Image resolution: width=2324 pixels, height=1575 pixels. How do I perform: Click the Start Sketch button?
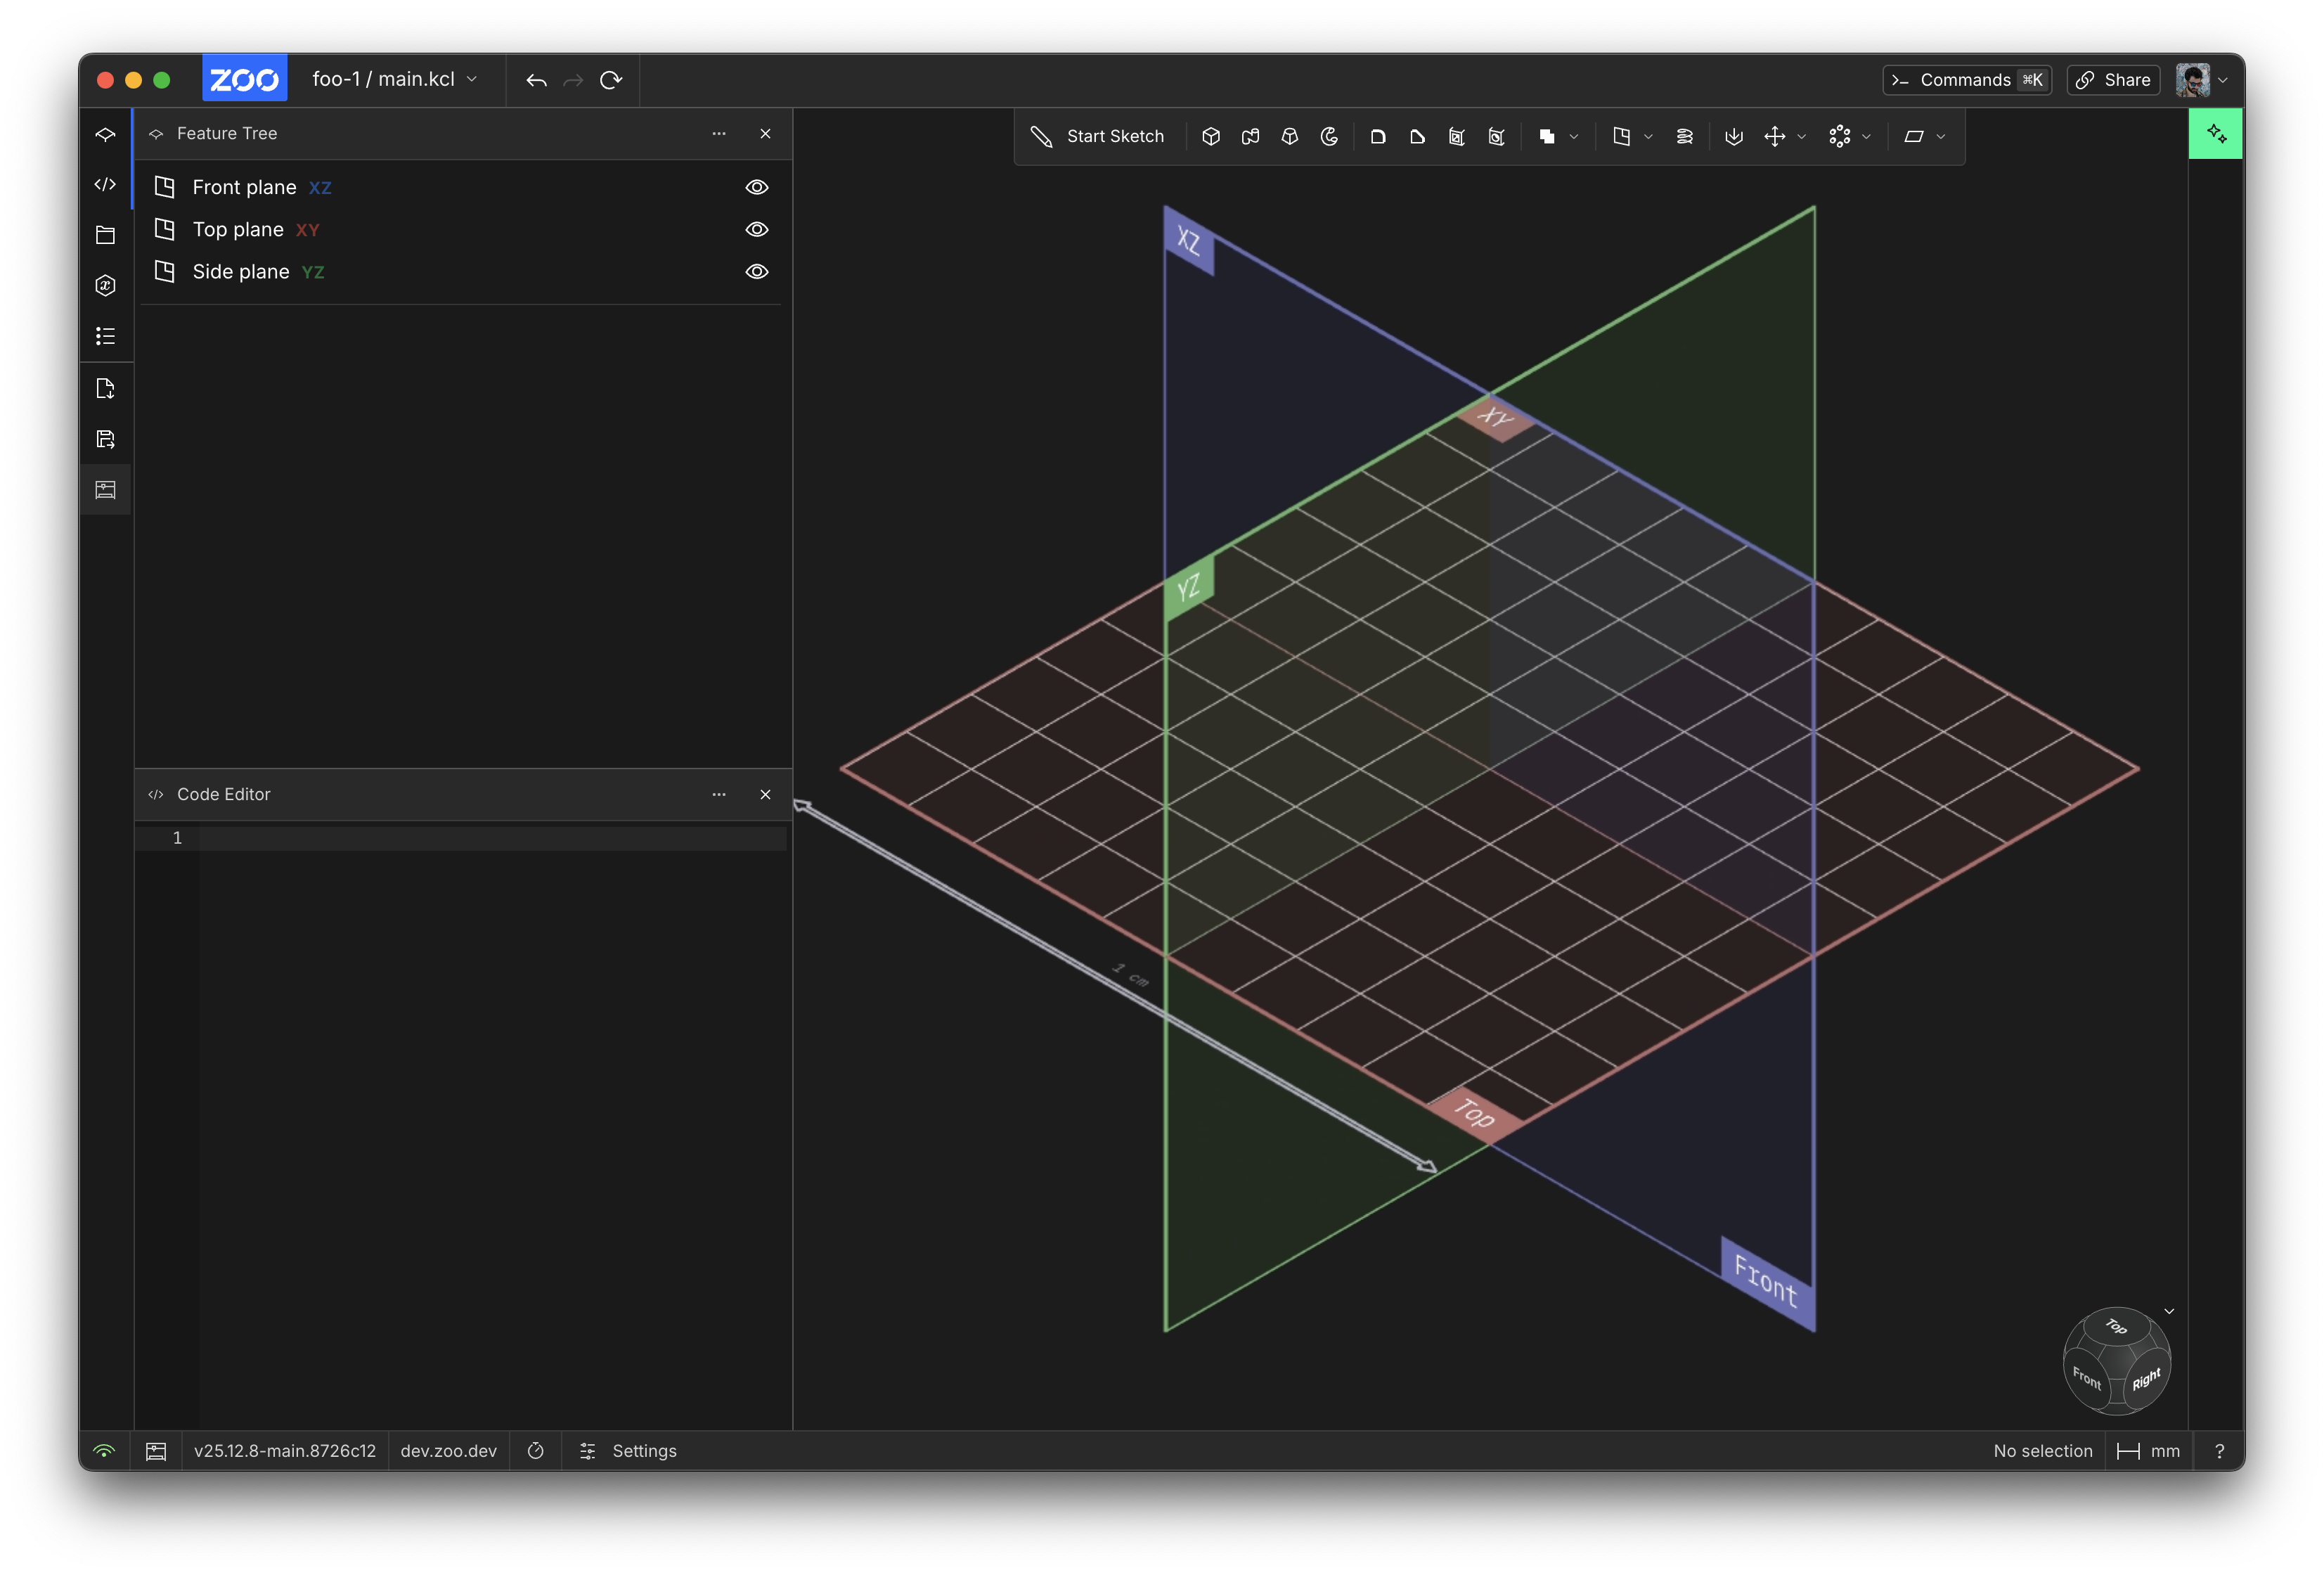click(x=1098, y=136)
